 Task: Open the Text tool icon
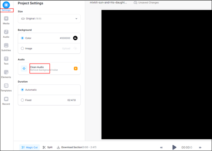click(x=6, y=59)
